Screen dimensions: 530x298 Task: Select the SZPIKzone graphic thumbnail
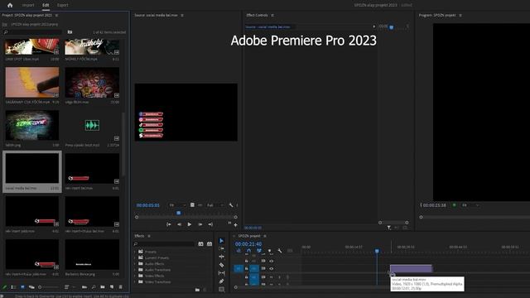click(32, 125)
